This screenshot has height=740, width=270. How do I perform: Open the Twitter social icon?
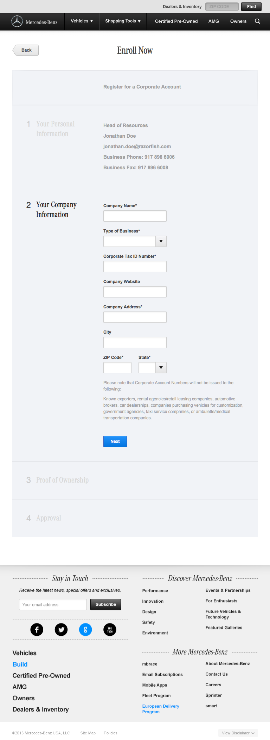(x=61, y=629)
